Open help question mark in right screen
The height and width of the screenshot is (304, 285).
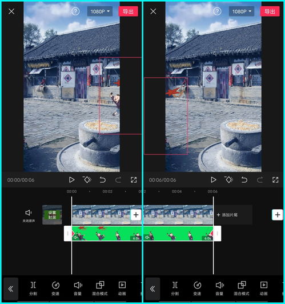[x=217, y=11]
